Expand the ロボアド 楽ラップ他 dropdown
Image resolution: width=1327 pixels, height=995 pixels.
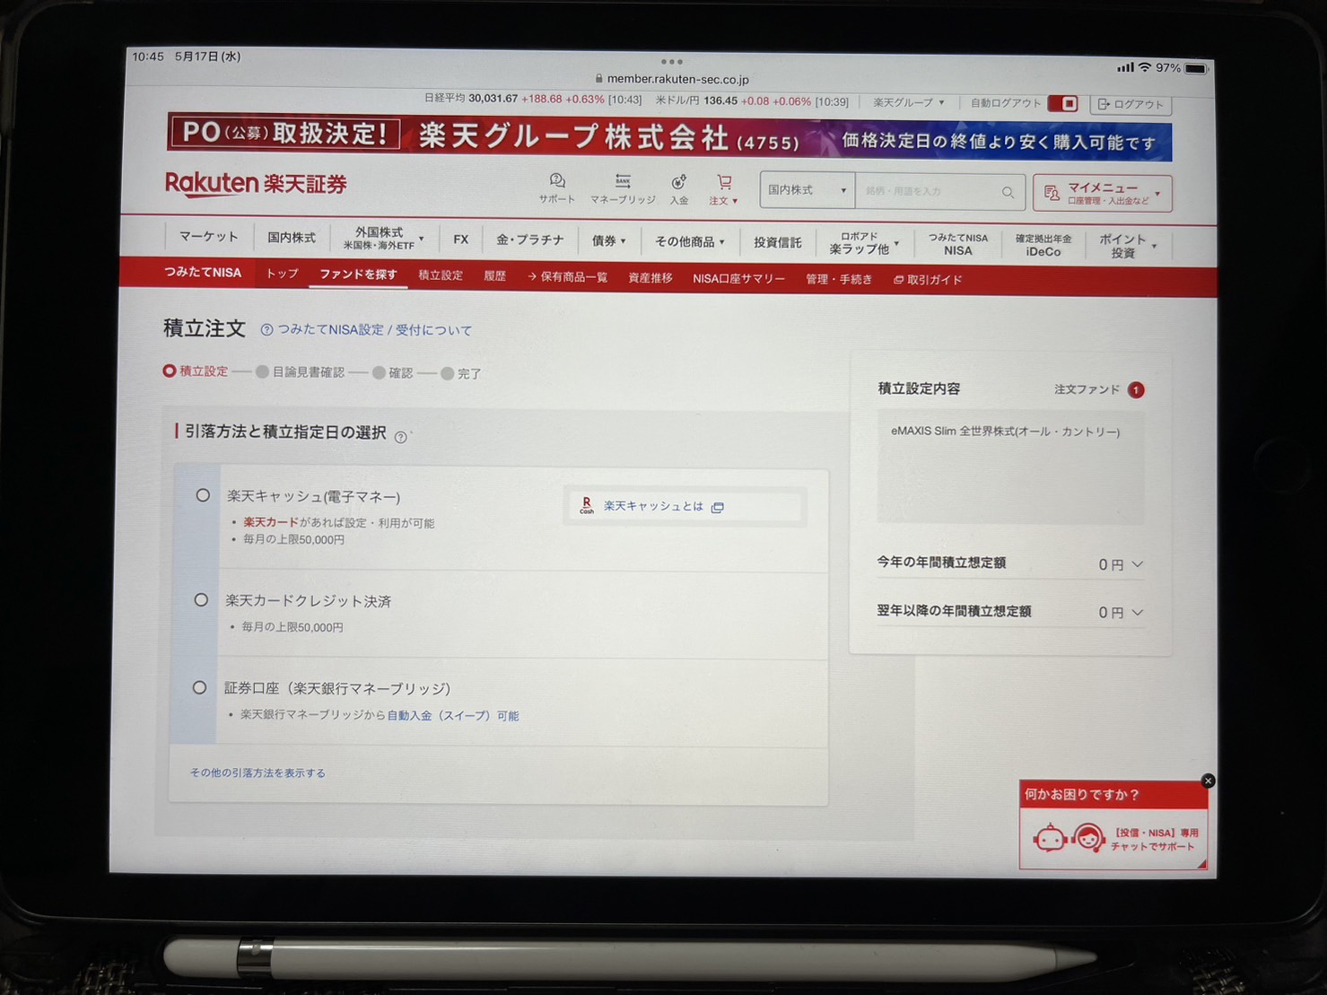coord(864,243)
